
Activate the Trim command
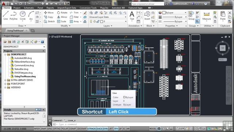point(74,13)
